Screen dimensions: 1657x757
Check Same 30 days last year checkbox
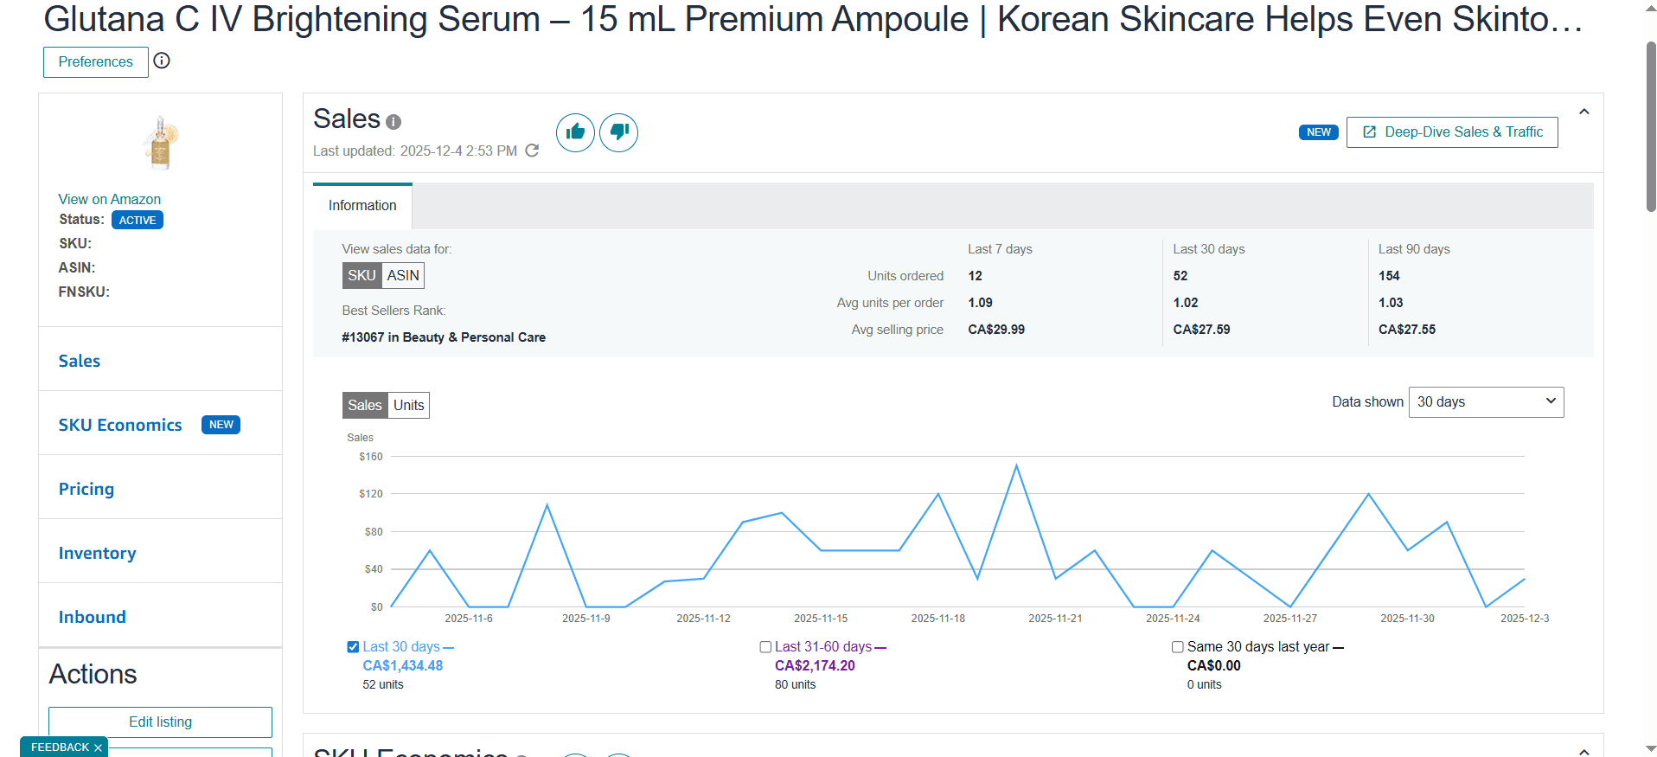pyautogui.click(x=1178, y=647)
